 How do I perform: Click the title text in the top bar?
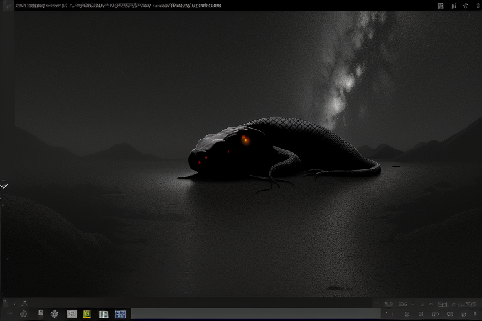[x=118, y=6]
